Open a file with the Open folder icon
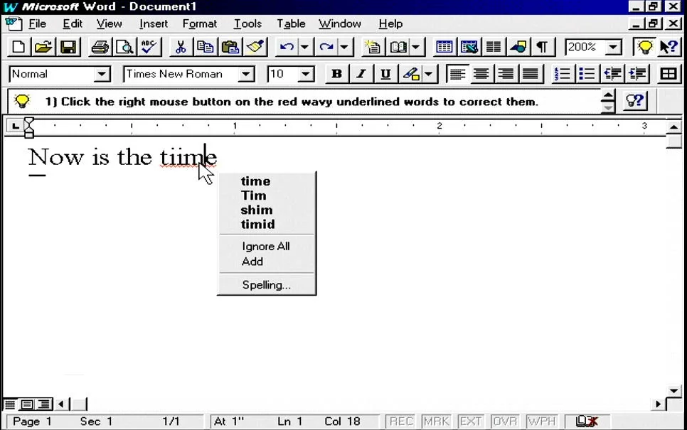This screenshot has height=430, width=687. pyautogui.click(x=43, y=48)
